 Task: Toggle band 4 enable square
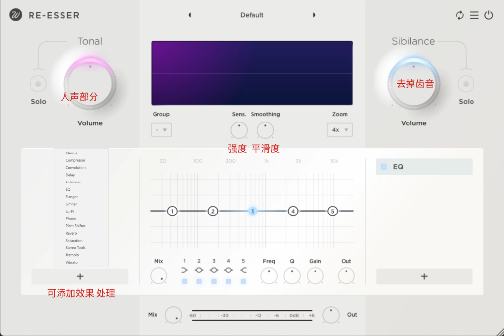[228, 281]
